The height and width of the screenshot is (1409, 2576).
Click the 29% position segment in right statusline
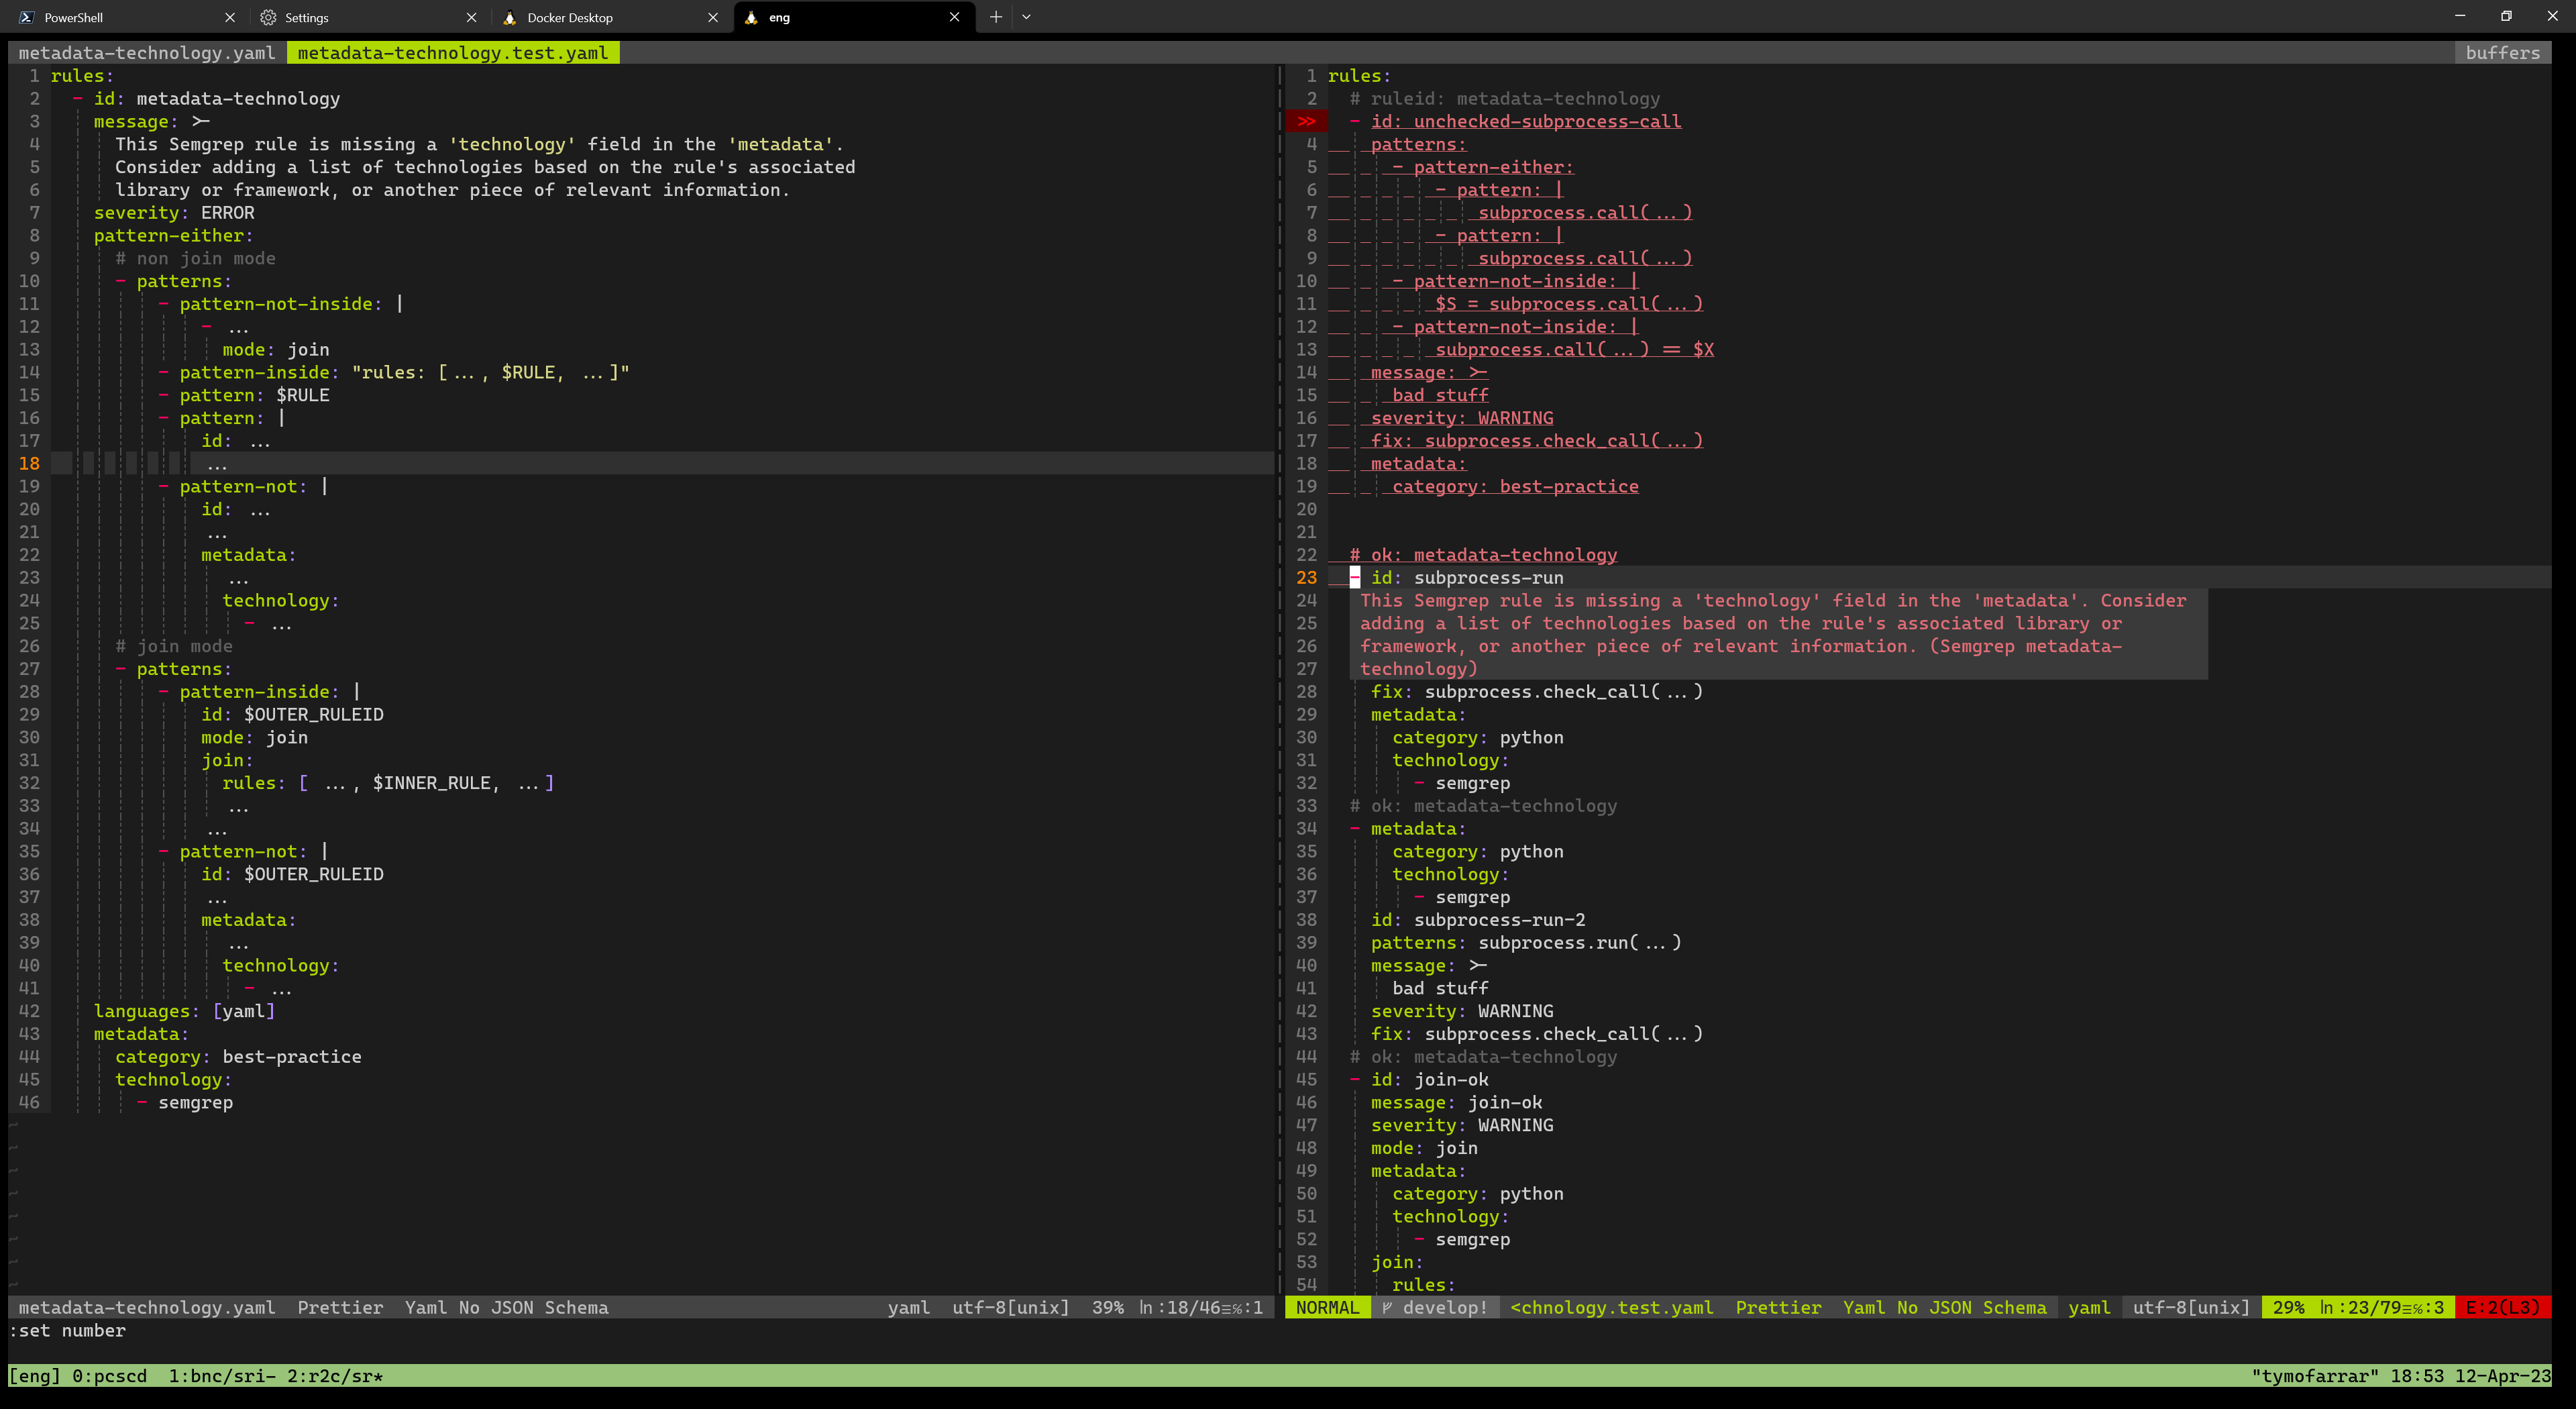coord(2288,1307)
